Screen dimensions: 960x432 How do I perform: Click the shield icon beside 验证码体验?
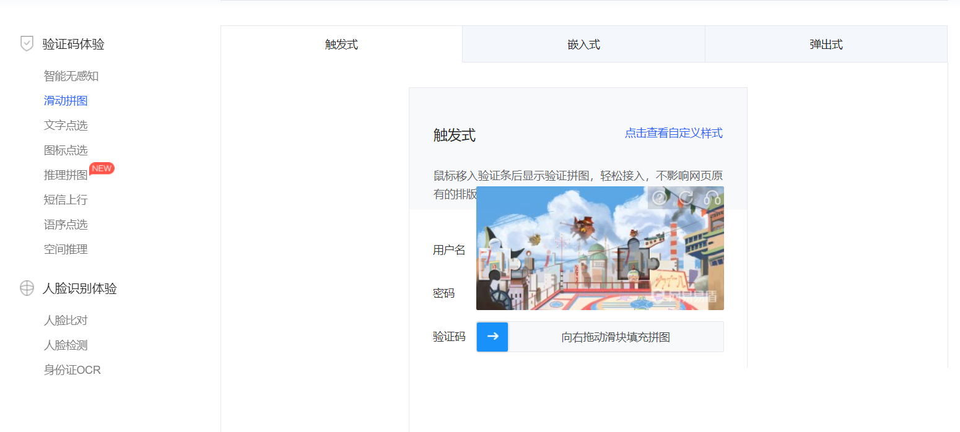tap(27, 44)
